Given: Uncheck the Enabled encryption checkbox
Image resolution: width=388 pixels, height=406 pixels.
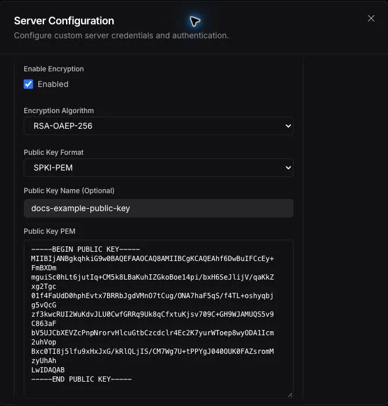Looking at the screenshot, I should 28,84.
